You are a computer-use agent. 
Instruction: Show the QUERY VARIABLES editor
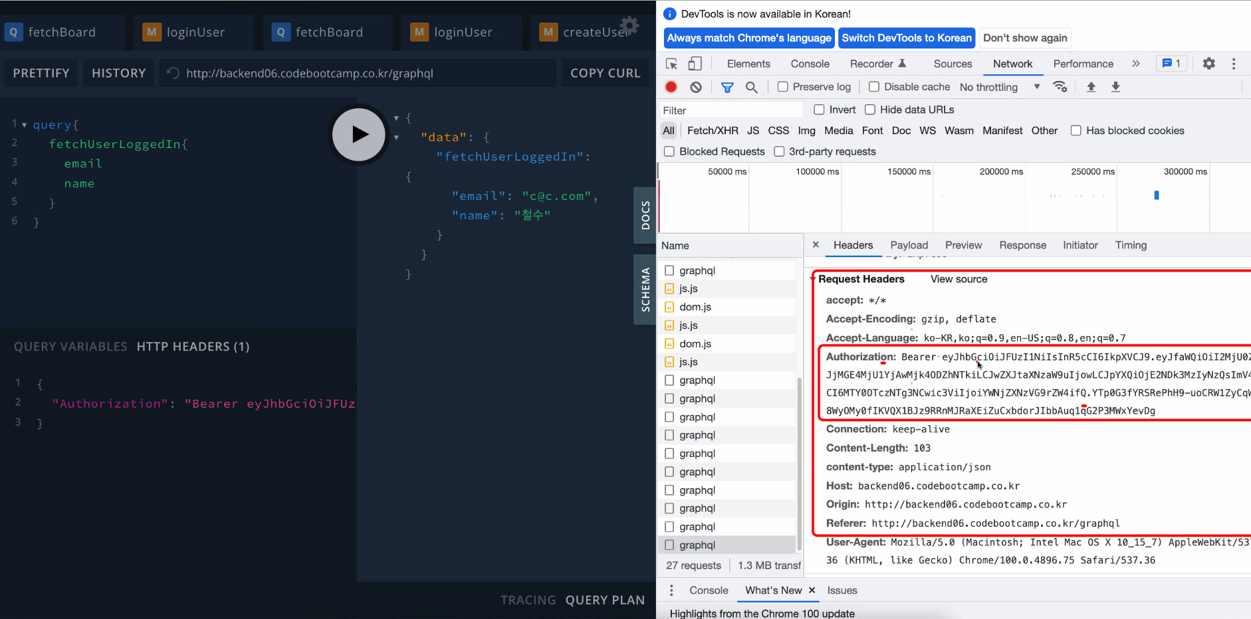point(70,347)
